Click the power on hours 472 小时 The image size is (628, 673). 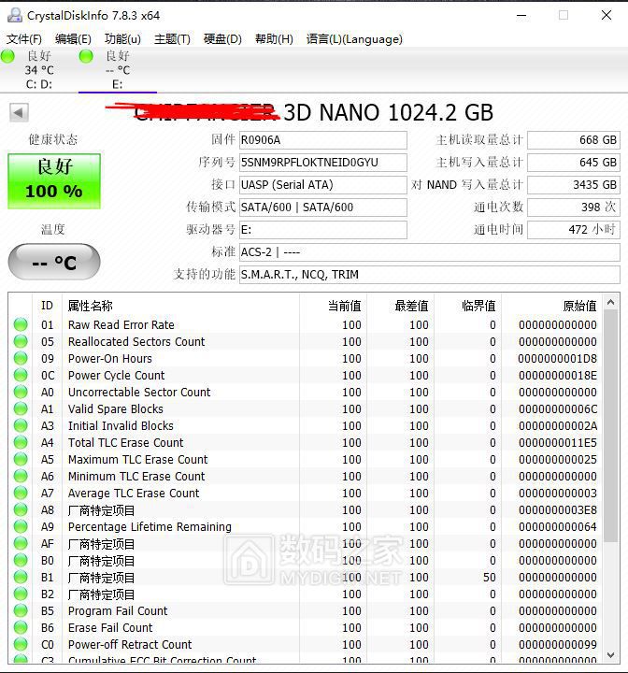[574, 230]
